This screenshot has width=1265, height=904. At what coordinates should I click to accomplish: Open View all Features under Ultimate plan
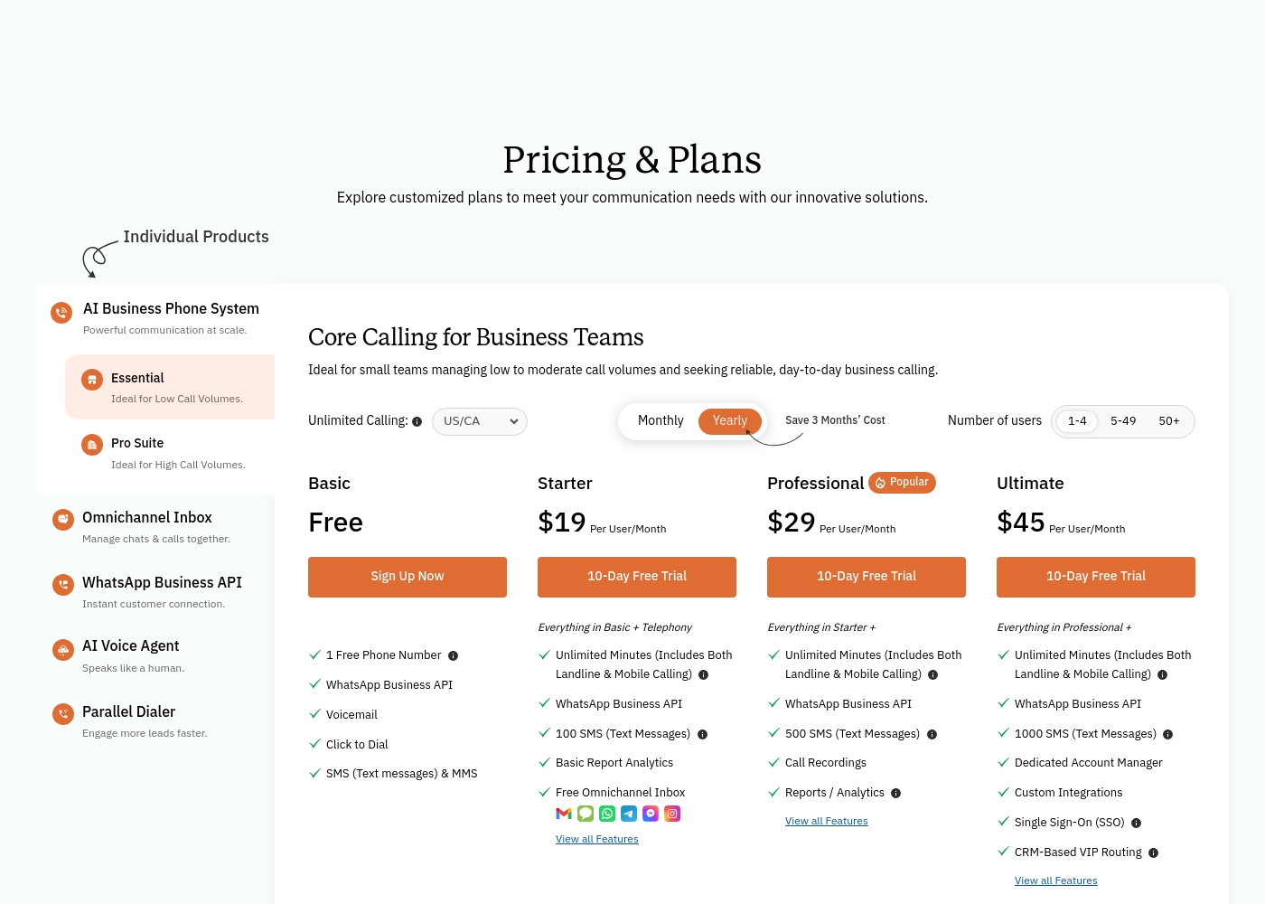click(1056, 881)
